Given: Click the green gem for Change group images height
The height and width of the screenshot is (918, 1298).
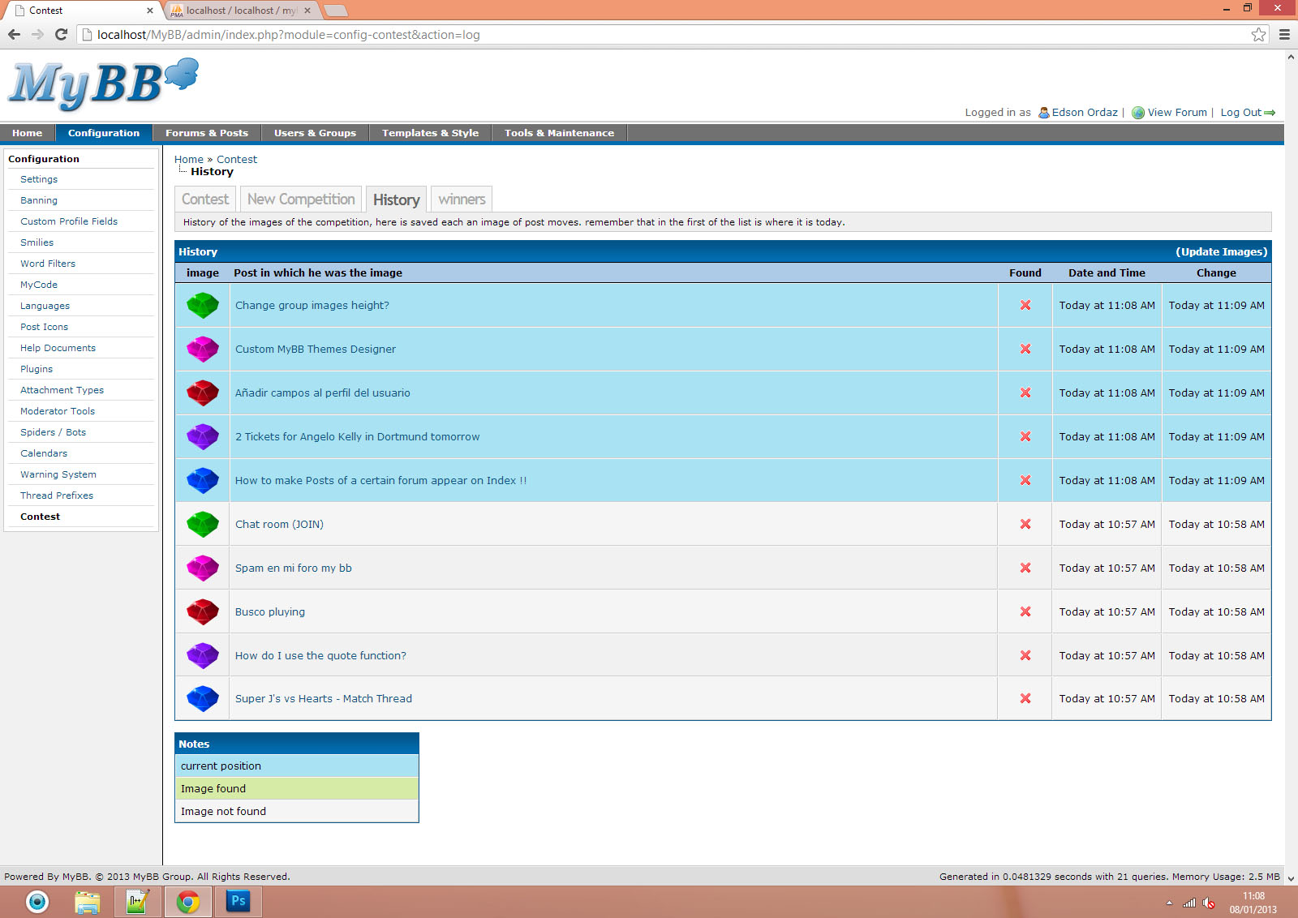Looking at the screenshot, I should coord(203,306).
